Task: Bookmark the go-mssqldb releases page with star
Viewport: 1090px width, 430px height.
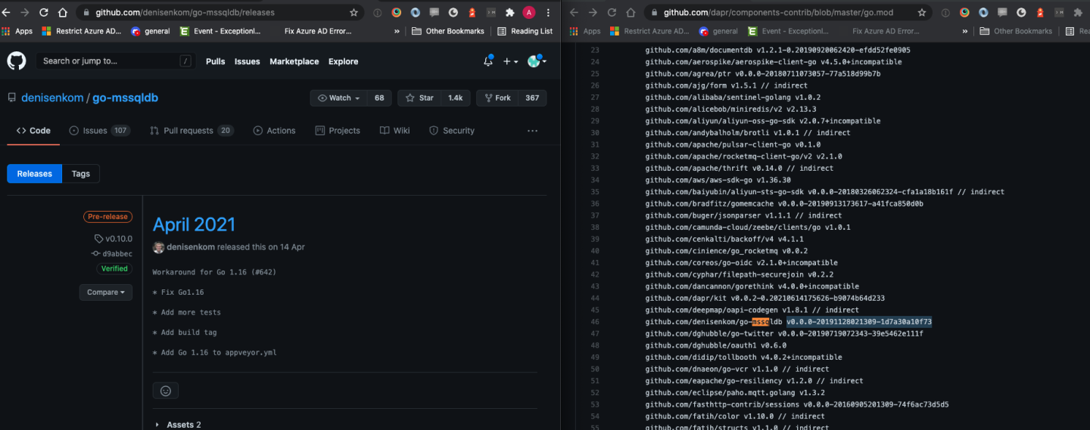Action: 353,13
